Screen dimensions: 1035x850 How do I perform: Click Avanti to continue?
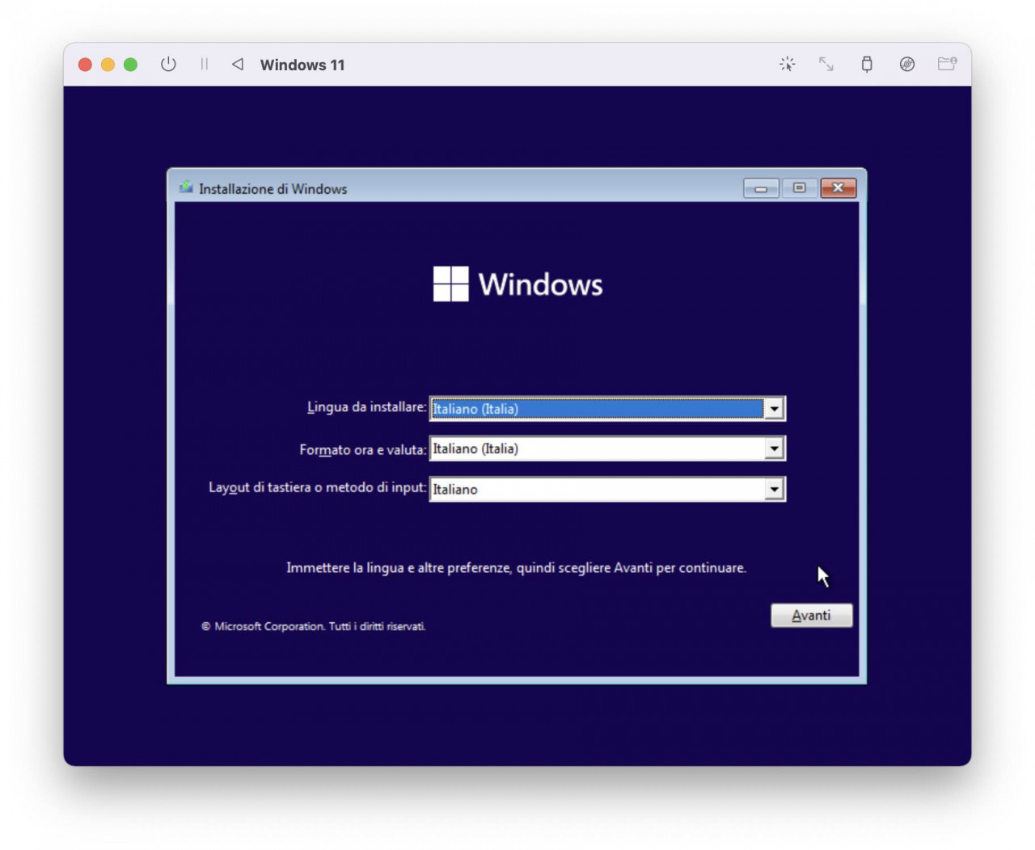[x=811, y=616]
